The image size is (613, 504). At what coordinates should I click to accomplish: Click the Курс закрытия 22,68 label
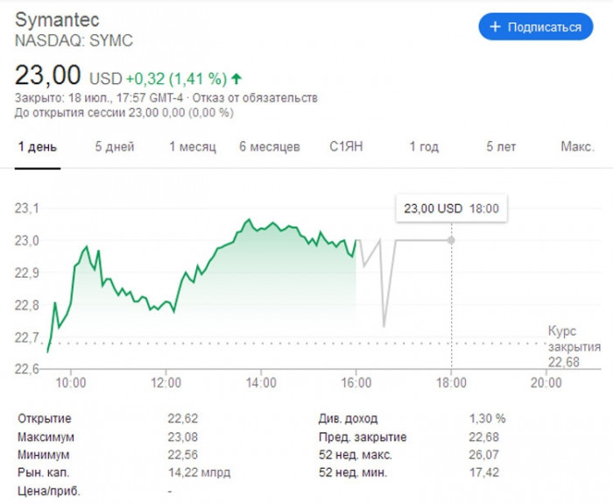(x=573, y=346)
